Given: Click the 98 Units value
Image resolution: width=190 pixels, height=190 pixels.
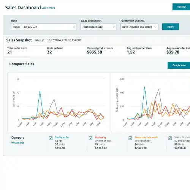Looking at the screenshot, I should pos(179,144).
